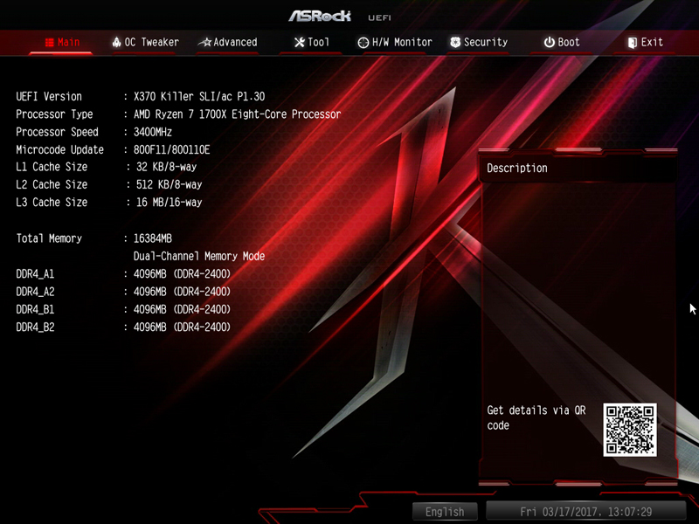Select the DDR4_A2 row label
Image resolution: width=699 pixels, height=524 pixels.
(35, 292)
